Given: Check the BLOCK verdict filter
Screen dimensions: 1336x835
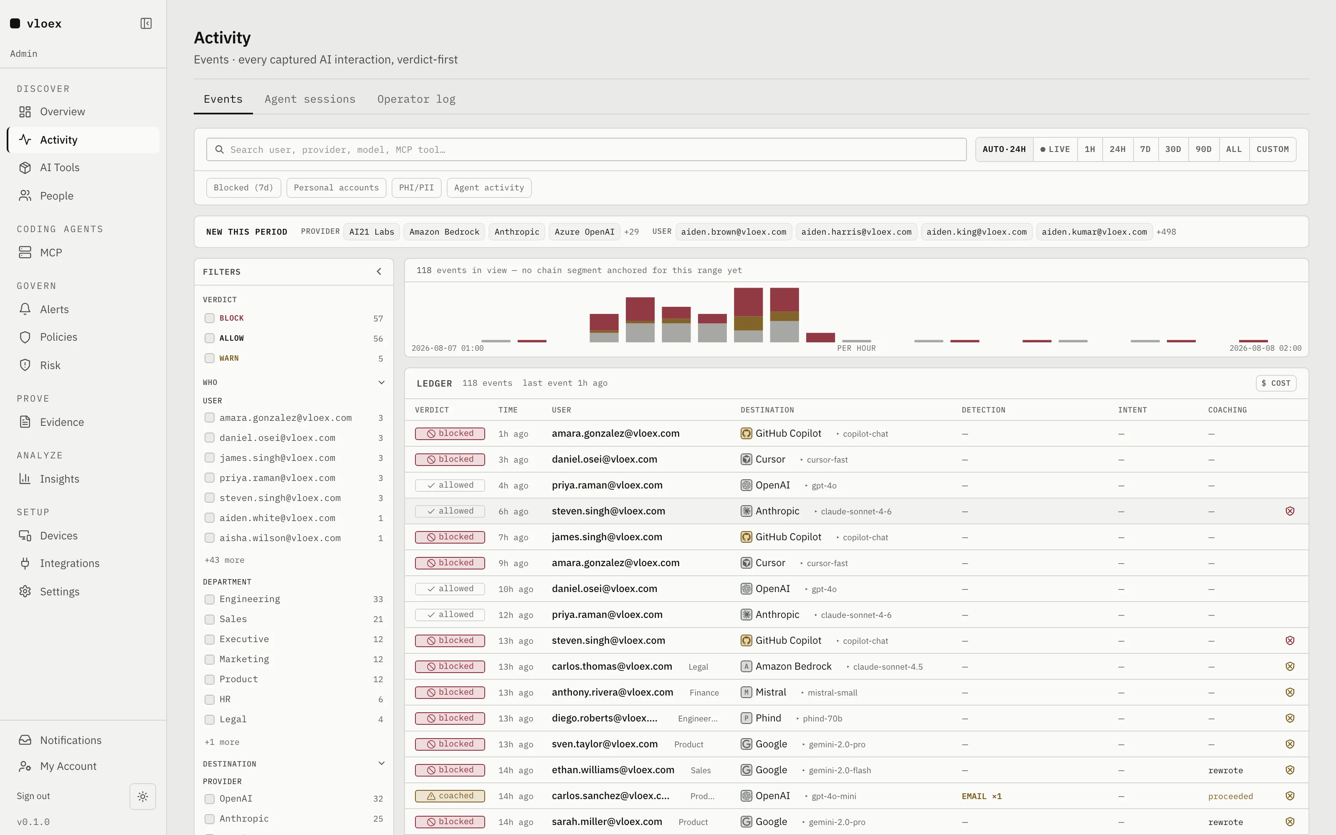Looking at the screenshot, I should point(209,318).
